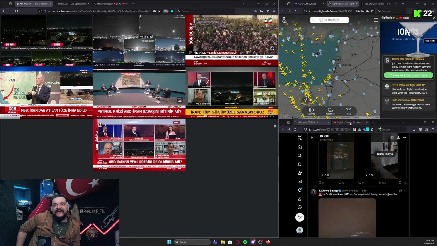Open X More options circle icon
Image resolution: width=437 pixels, height=246 pixels.
pos(300,207)
